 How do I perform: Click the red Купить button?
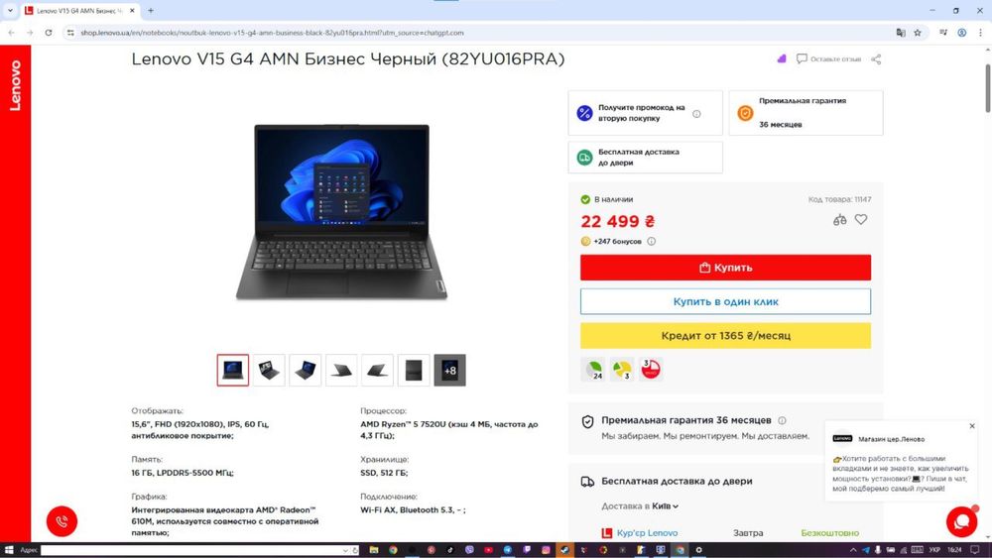[x=726, y=268]
